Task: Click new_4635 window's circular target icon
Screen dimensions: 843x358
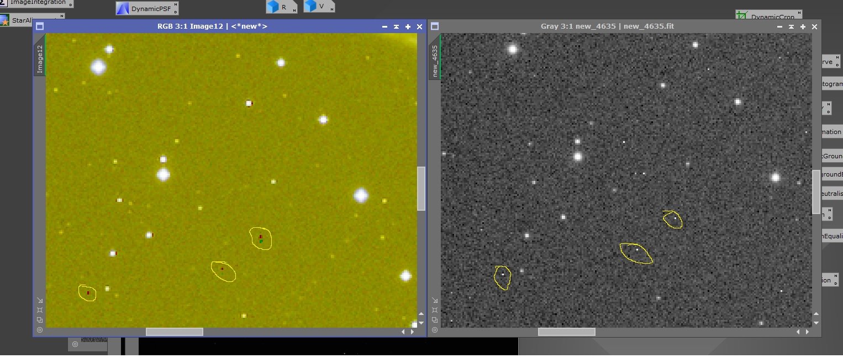Action: point(435,330)
